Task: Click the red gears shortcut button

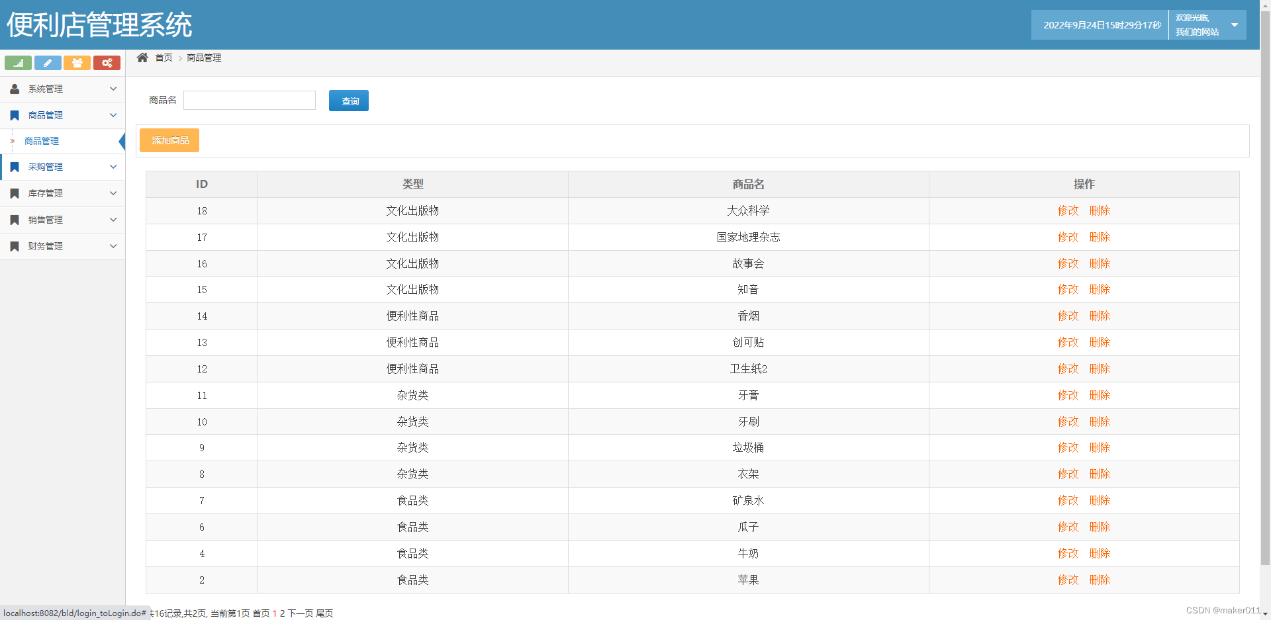Action: click(x=107, y=63)
